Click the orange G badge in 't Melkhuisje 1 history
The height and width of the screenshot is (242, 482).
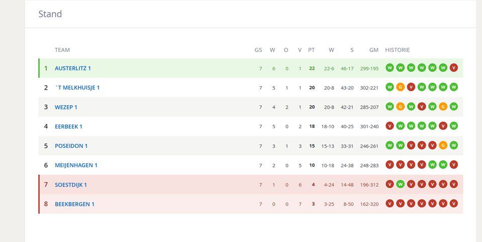pyautogui.click(x=400, y=87)
